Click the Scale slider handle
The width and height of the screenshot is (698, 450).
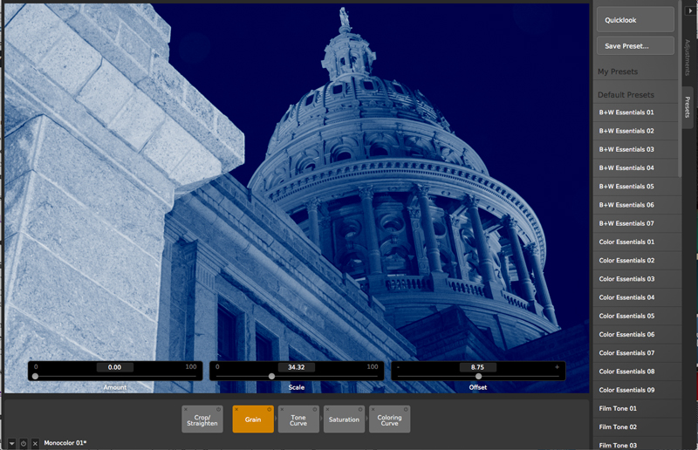point(271,377)
